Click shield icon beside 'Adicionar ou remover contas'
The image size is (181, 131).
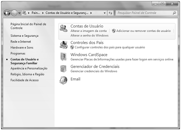(x=114, y=31)
